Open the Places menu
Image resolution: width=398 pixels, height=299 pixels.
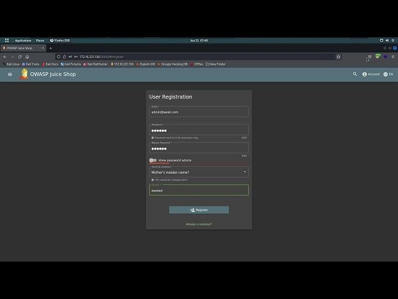click(x=40, y=40)
